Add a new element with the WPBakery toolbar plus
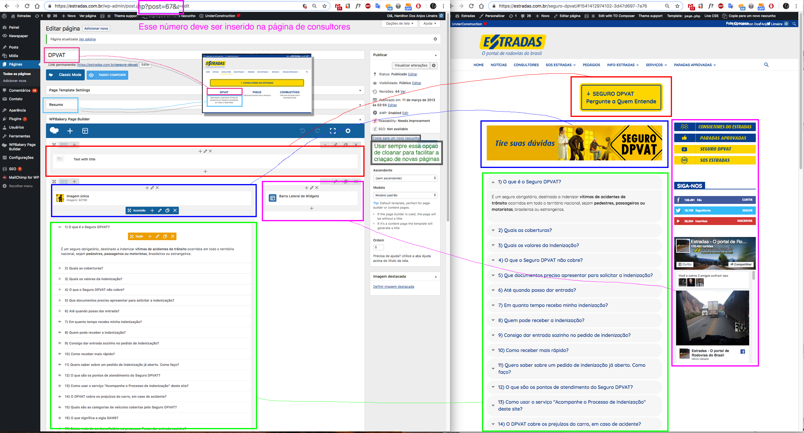The width and height of the screenshot is (804, 433). pos(70,131)
